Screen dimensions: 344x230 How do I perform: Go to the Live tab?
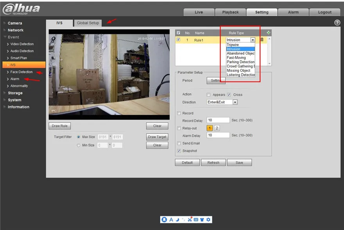(x=199, y=12)
